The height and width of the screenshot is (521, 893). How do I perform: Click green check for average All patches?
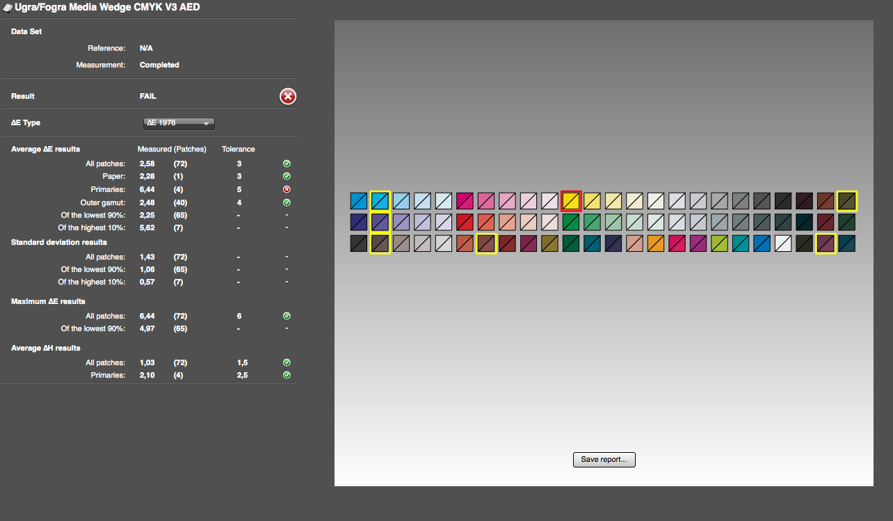287,164
